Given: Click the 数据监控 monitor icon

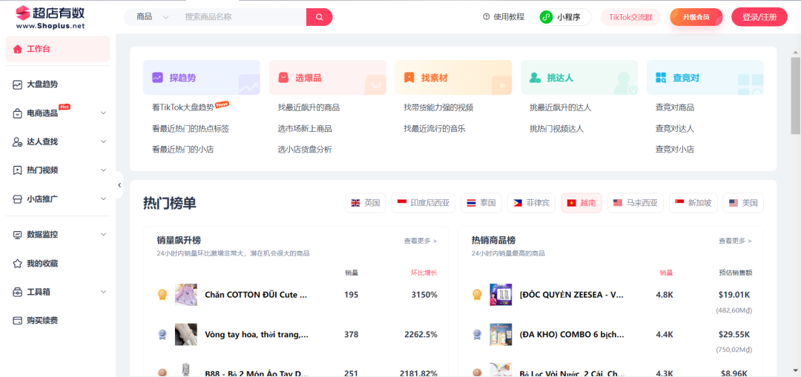Looking at the screenshot, I should pyautogui.click(x=18, y=235).
